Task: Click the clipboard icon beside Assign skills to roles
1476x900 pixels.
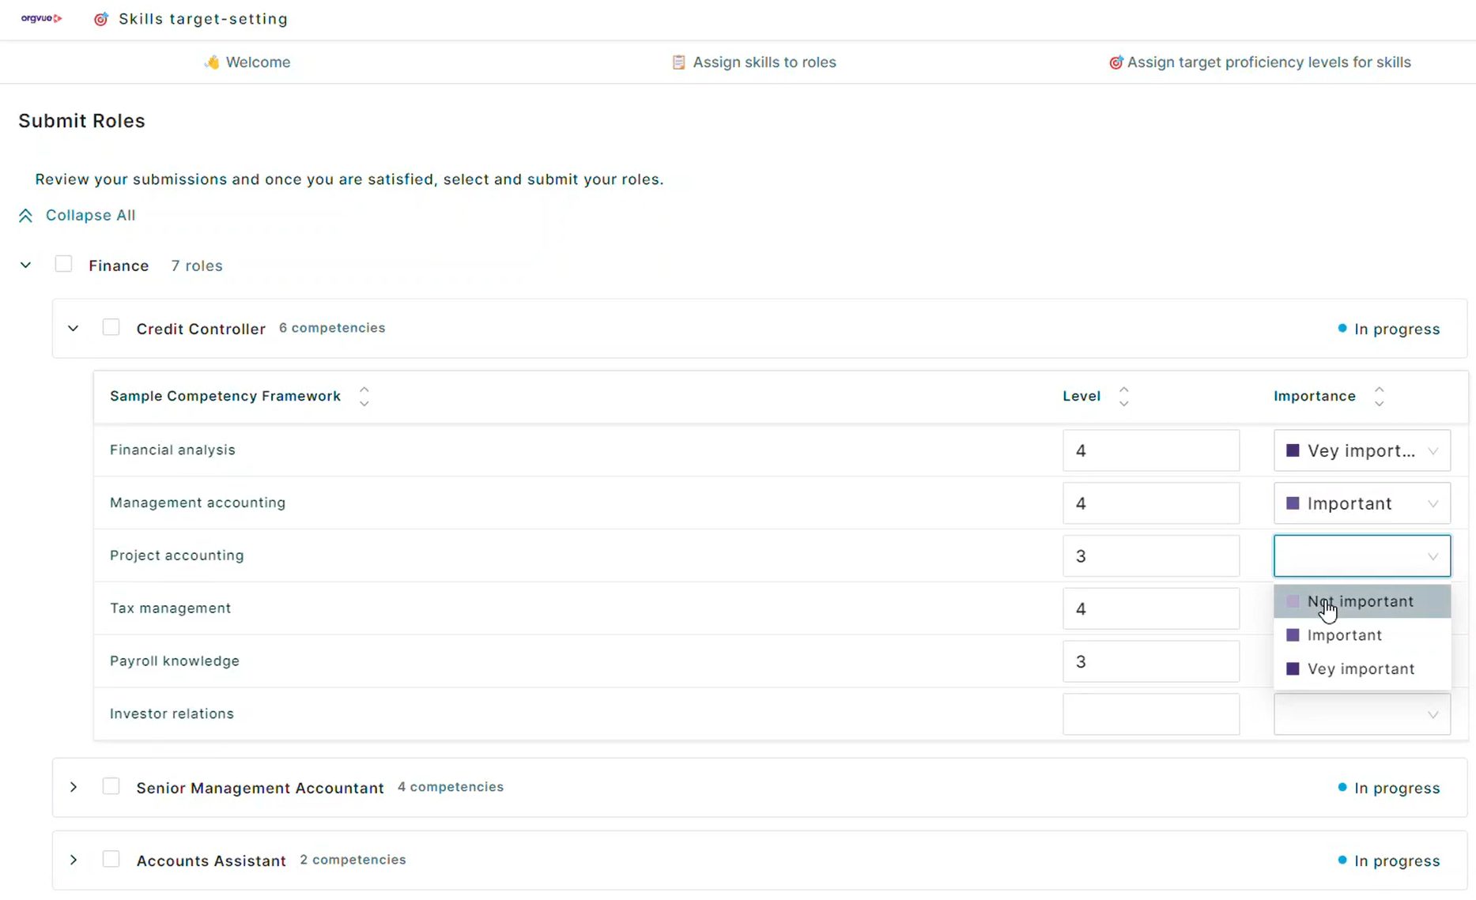Action: 678,62
